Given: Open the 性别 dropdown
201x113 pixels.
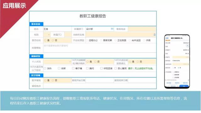Looking at the screenshot, I should 47,35.
